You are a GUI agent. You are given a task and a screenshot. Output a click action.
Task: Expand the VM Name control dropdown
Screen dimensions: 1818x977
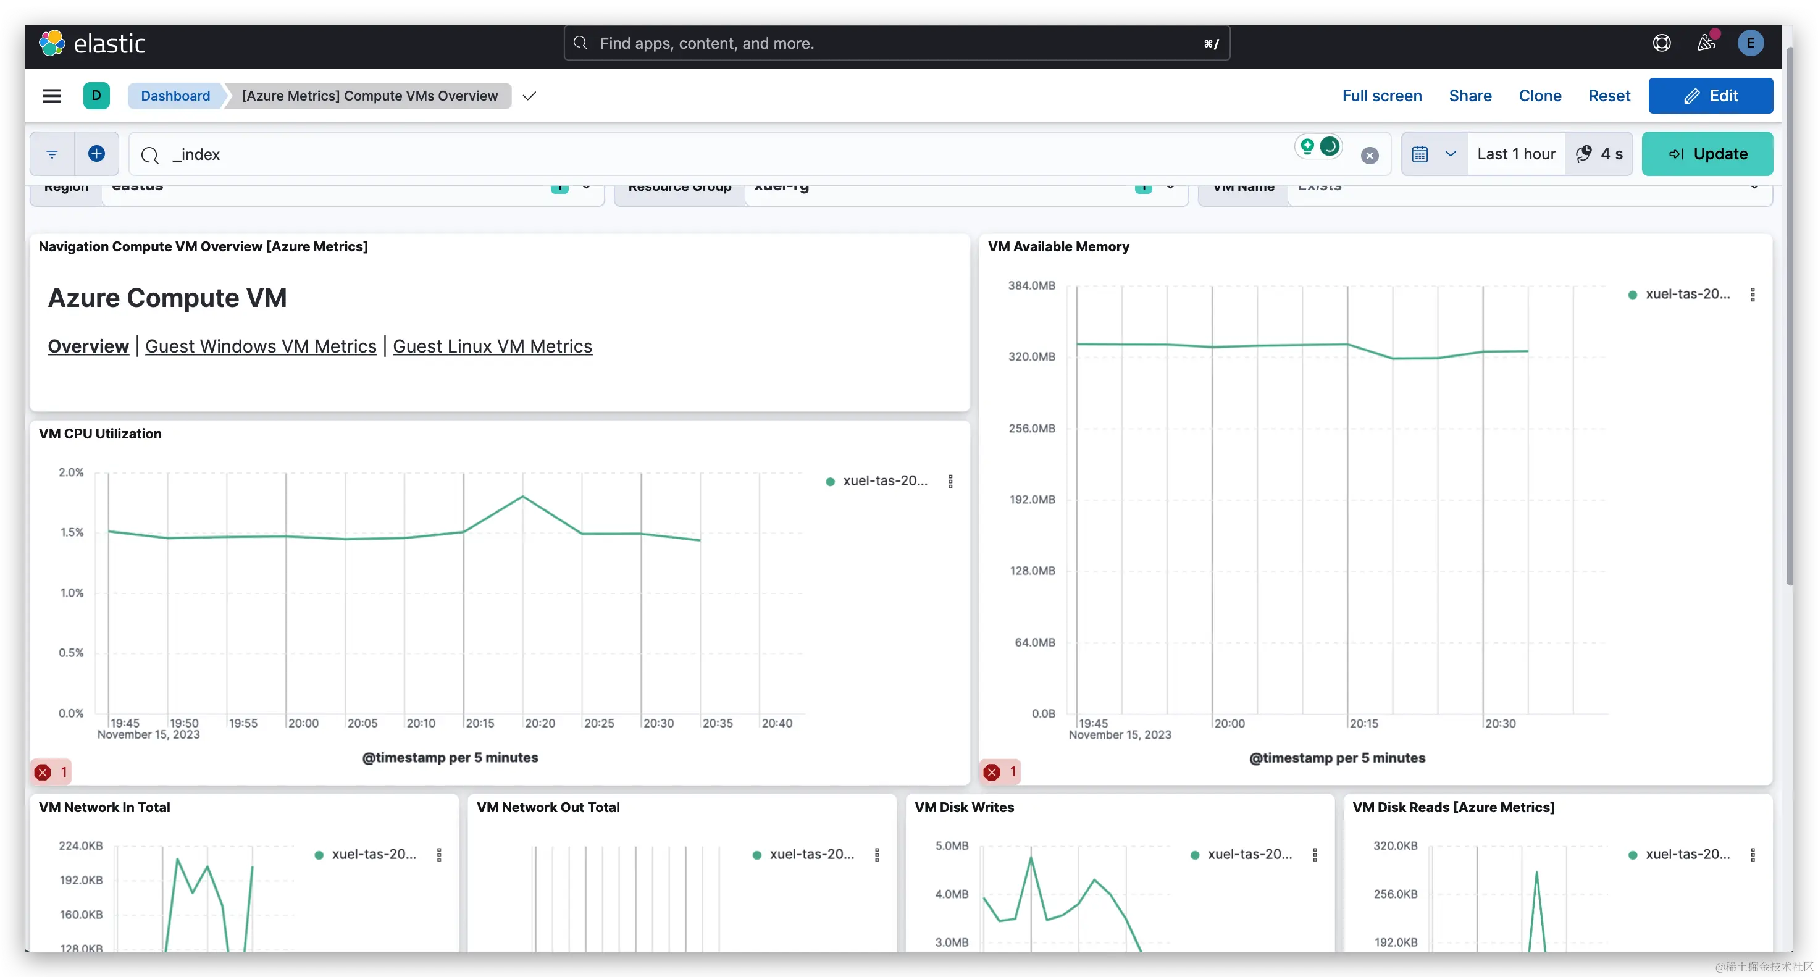[1754, 187]
